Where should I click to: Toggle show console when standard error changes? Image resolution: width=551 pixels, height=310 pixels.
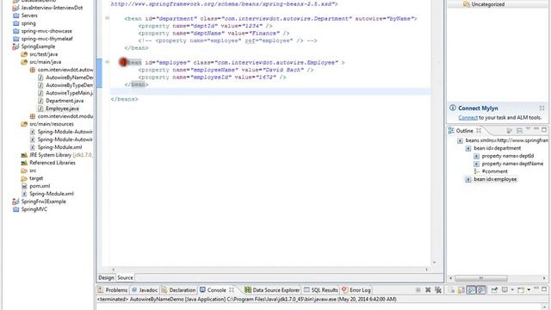(481, 290)
